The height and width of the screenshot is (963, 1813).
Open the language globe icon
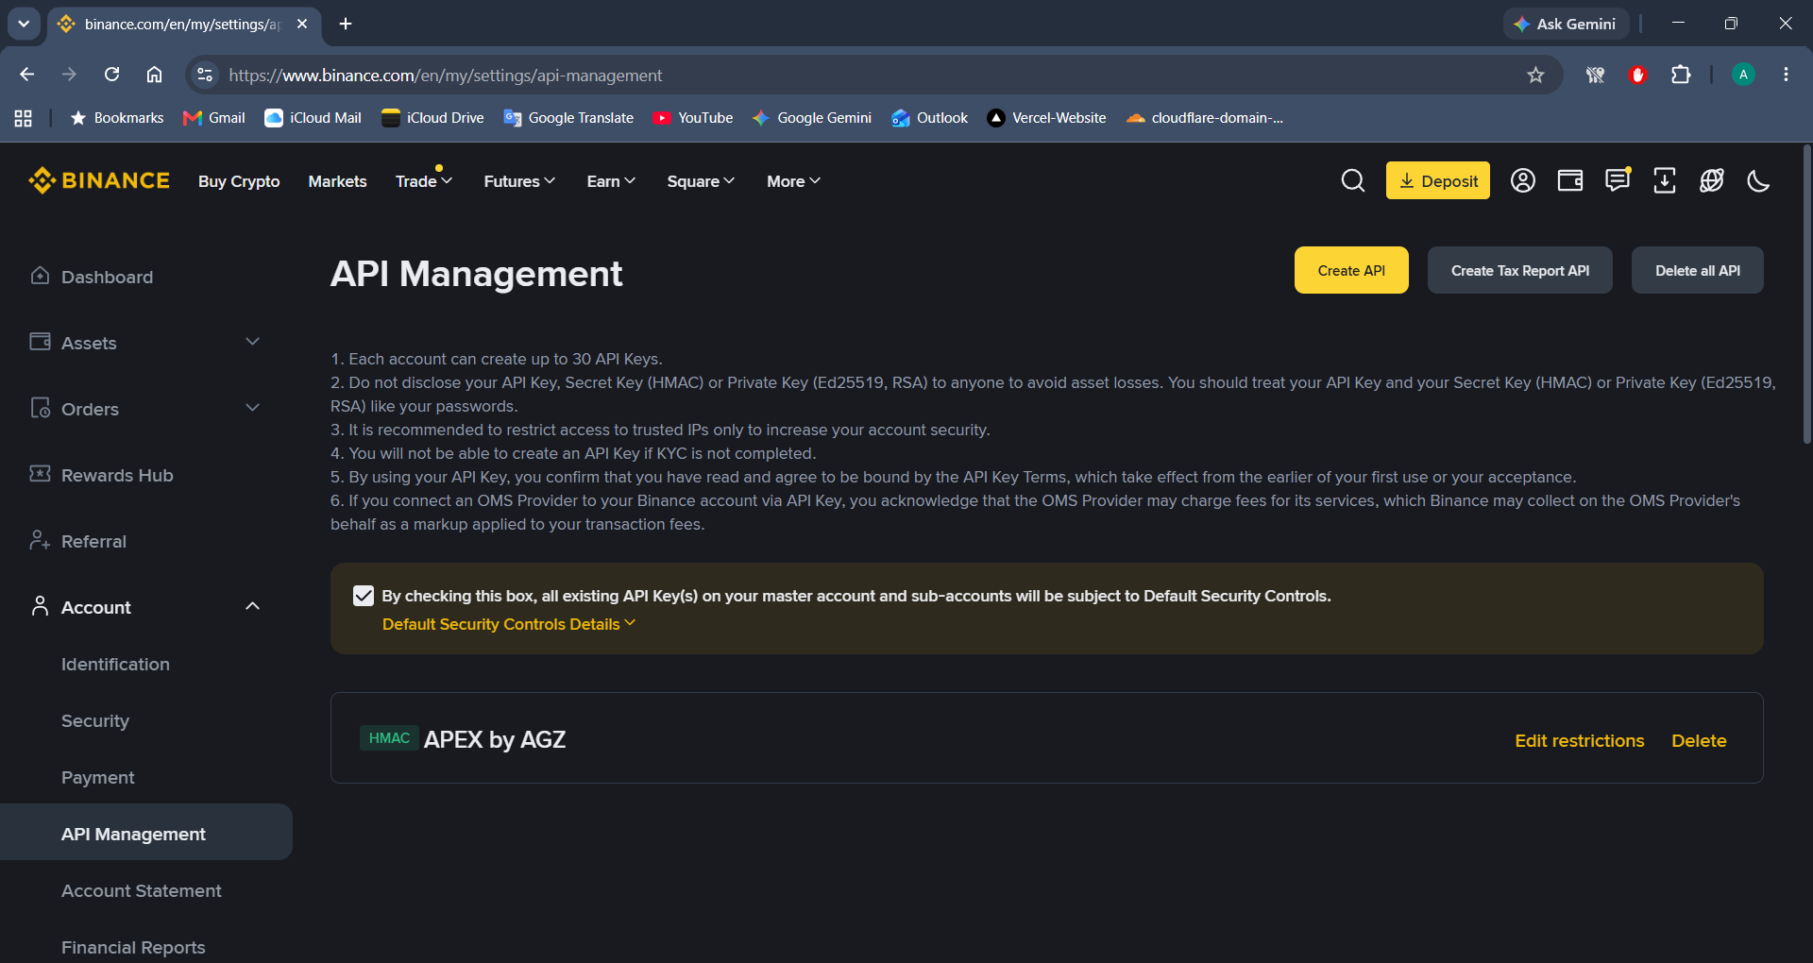tap(1712, 180)
